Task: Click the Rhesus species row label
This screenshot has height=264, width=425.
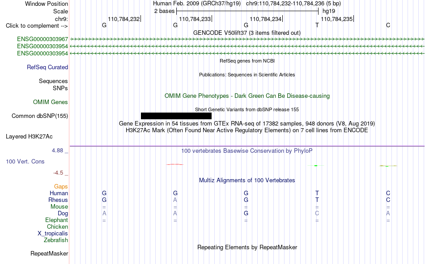Action: click(x=58, y=200)
